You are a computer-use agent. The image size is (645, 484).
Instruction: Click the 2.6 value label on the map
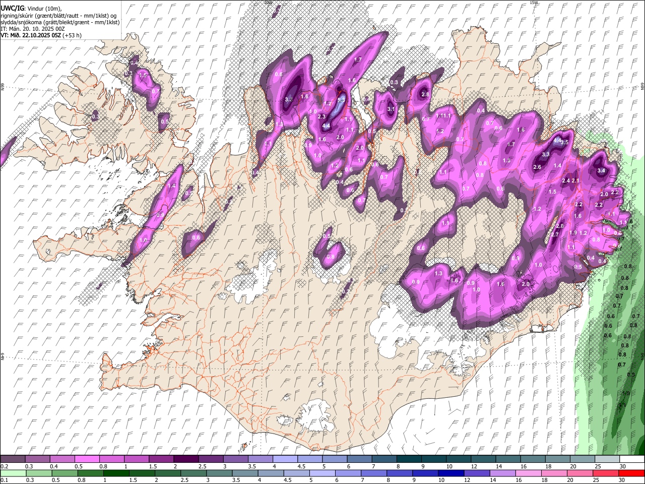pyautogui.click(x=537, y=167)
